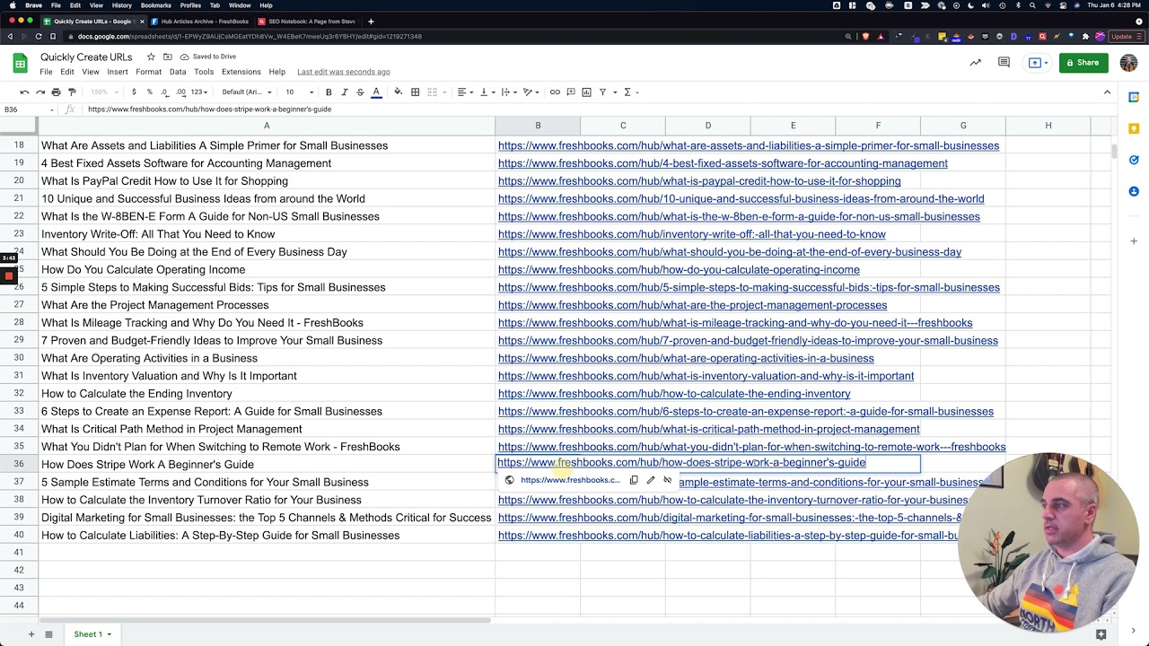Open the font family dropdown

click(x=247, y=92)
